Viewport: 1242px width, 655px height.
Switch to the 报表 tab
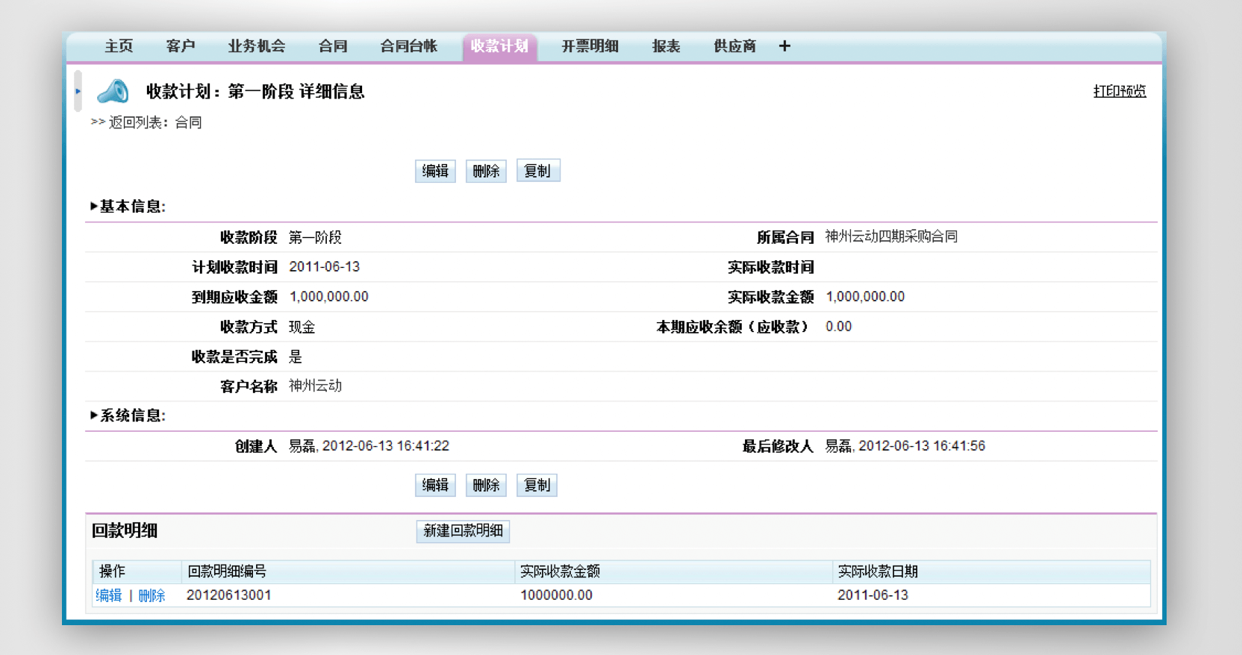pyautogui.click(x=667, y=46)
